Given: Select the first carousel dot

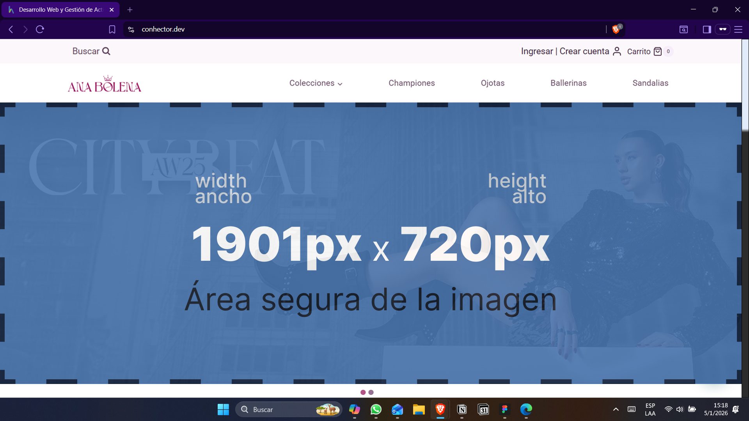Looking at the screenshot, I should pyautogui.click(x=363, y=392).
